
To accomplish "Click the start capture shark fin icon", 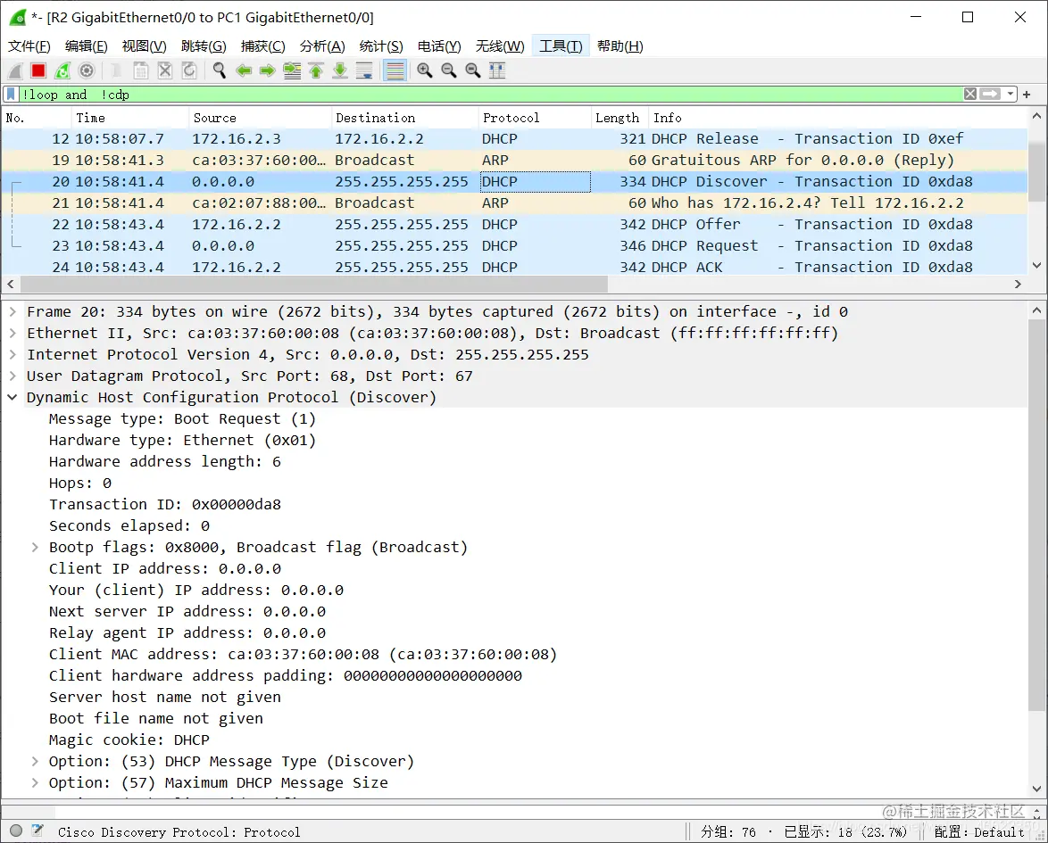I will coord(15,70).
